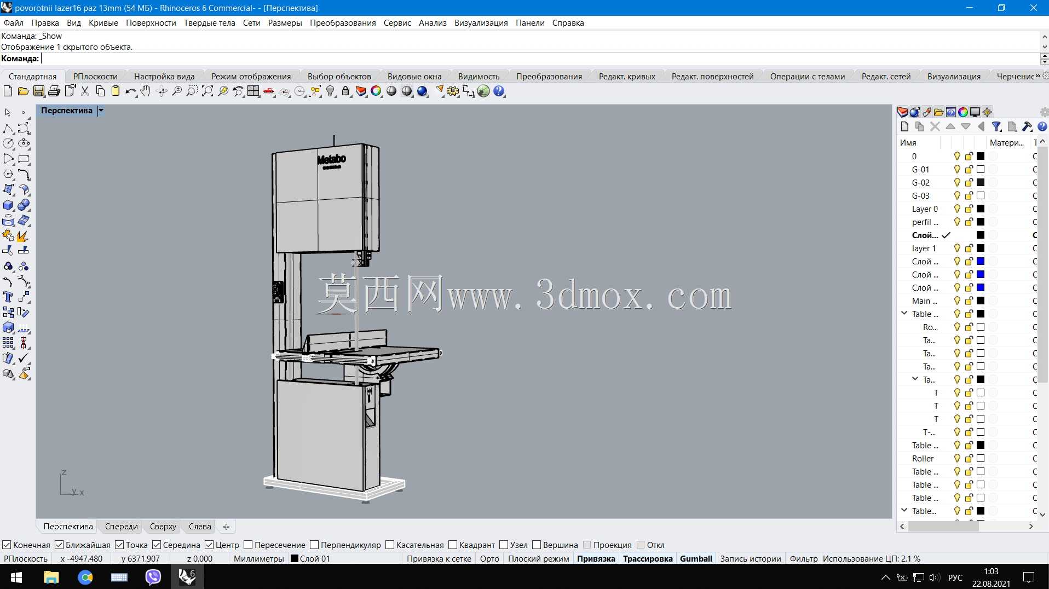The width and height of the screenshot is (1049, 589).
Task: Switch to the Сверху viewport tab
Action: coord(163,527)
